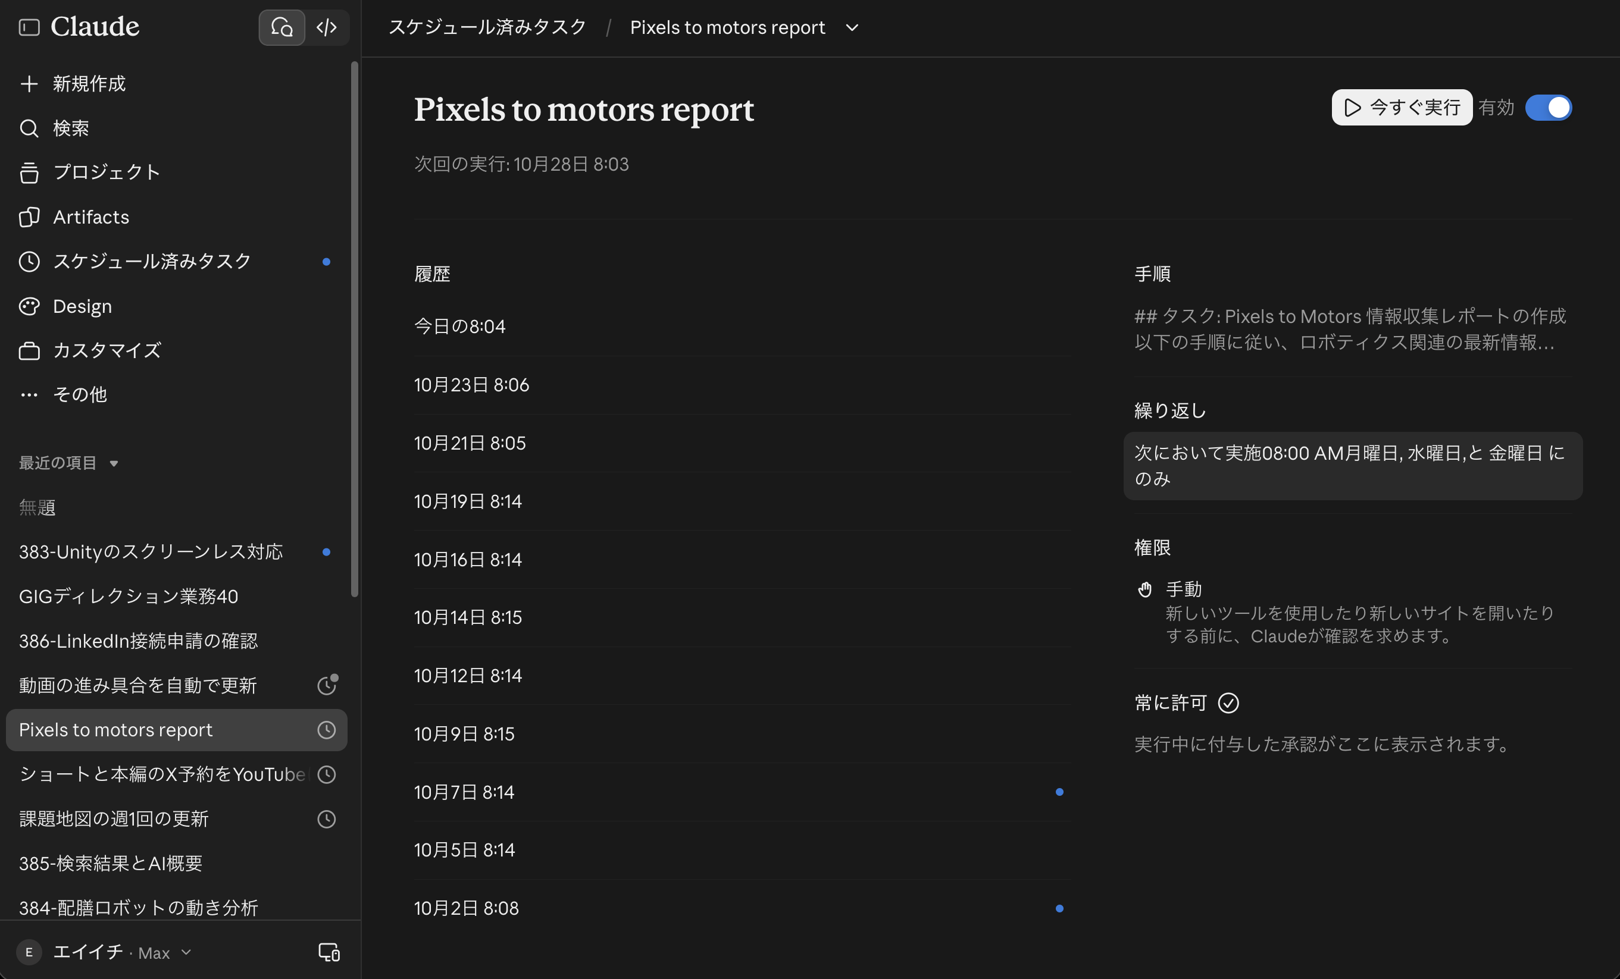Switch to the chat mode icon

(x=282, y=27)
